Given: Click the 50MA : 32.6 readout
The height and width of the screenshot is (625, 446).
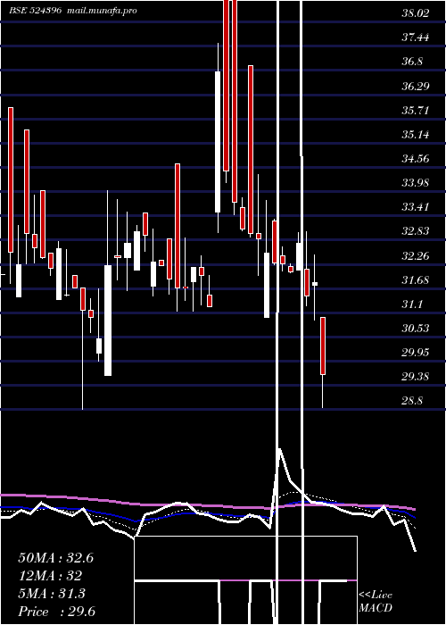Looking at the screenshot, I should 55,558.
